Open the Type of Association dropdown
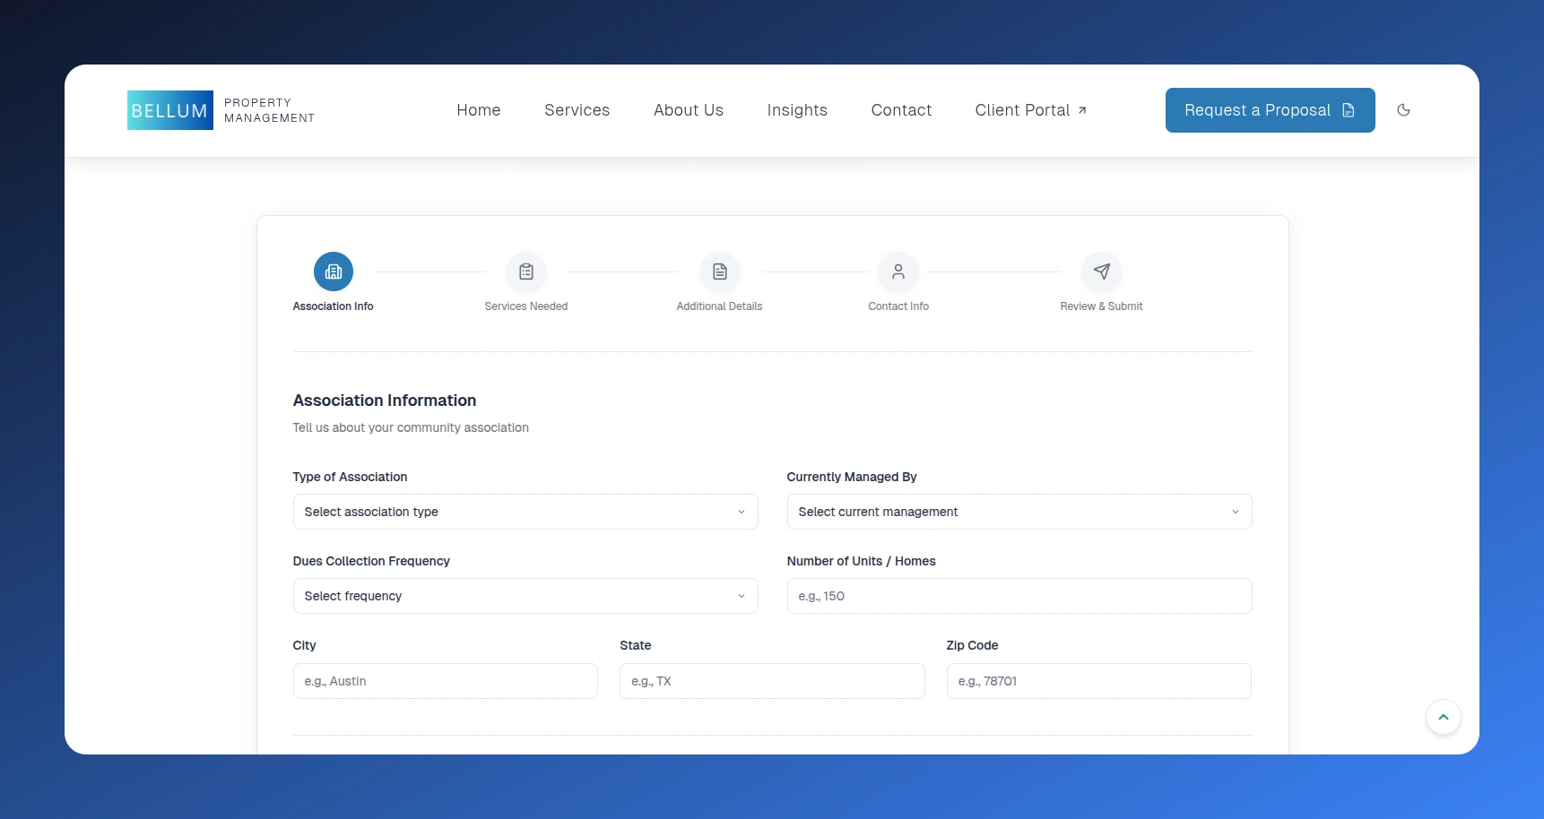The image size is (1544, 819). tap(525, 512)
